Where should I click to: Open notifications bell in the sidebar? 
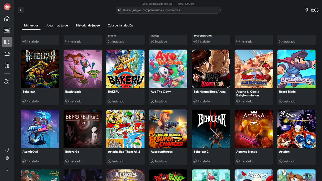(x=7, y=150)
